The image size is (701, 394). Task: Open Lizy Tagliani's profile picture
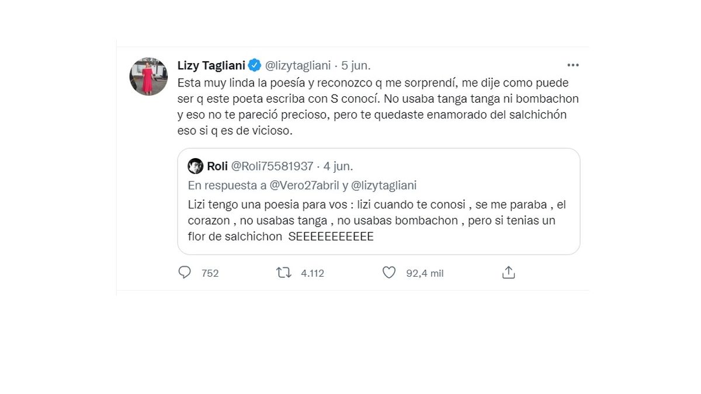pos(148,76)
